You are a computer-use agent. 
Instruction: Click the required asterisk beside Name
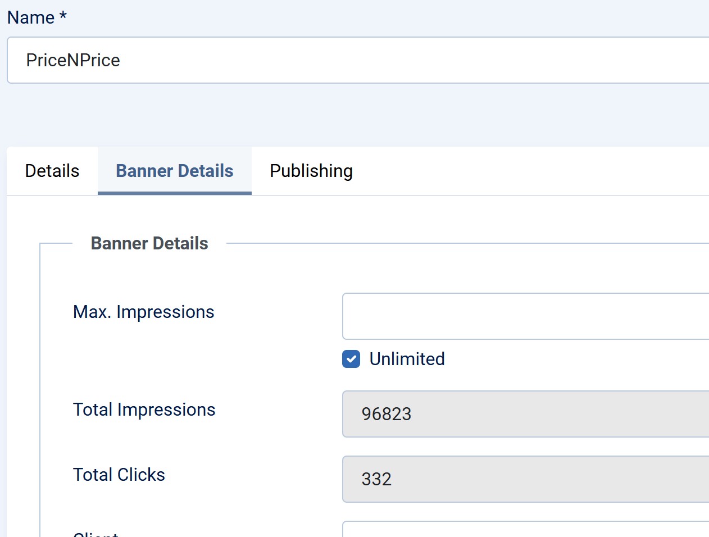(x=63, y=16)
